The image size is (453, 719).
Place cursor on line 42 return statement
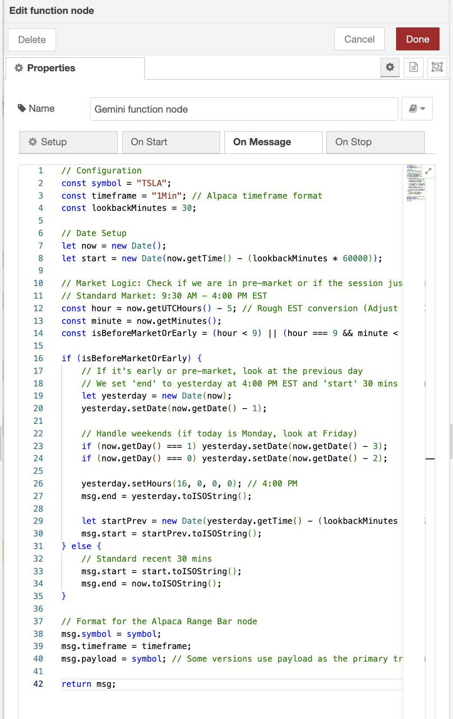click(x=89, y=684)
